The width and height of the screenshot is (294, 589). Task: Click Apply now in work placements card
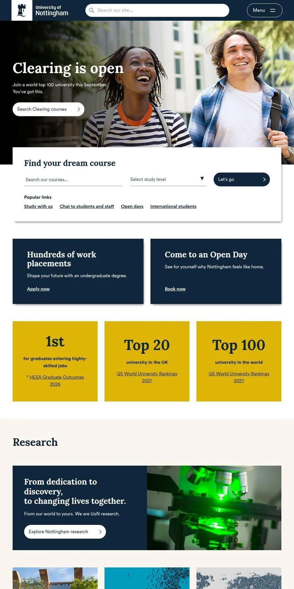pos(38,289)
